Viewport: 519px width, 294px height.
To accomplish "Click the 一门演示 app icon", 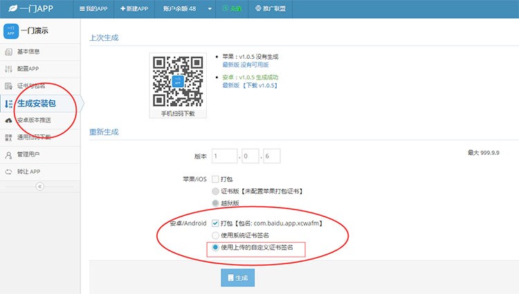I will coord(11,31).
